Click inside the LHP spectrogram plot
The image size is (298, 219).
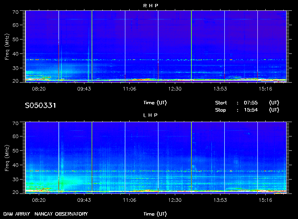click(x=156, y=158)
